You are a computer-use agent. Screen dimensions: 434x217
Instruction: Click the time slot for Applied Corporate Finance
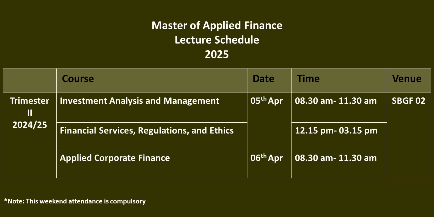click(x=336, y=158)
